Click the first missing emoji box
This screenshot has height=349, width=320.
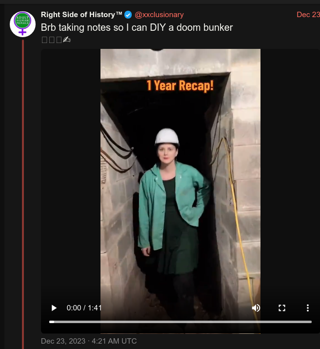click(44, 40)
